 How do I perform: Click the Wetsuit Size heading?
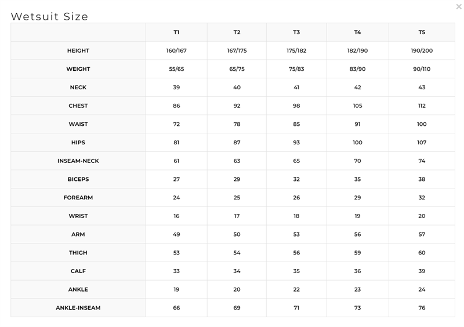pos(49,17)
